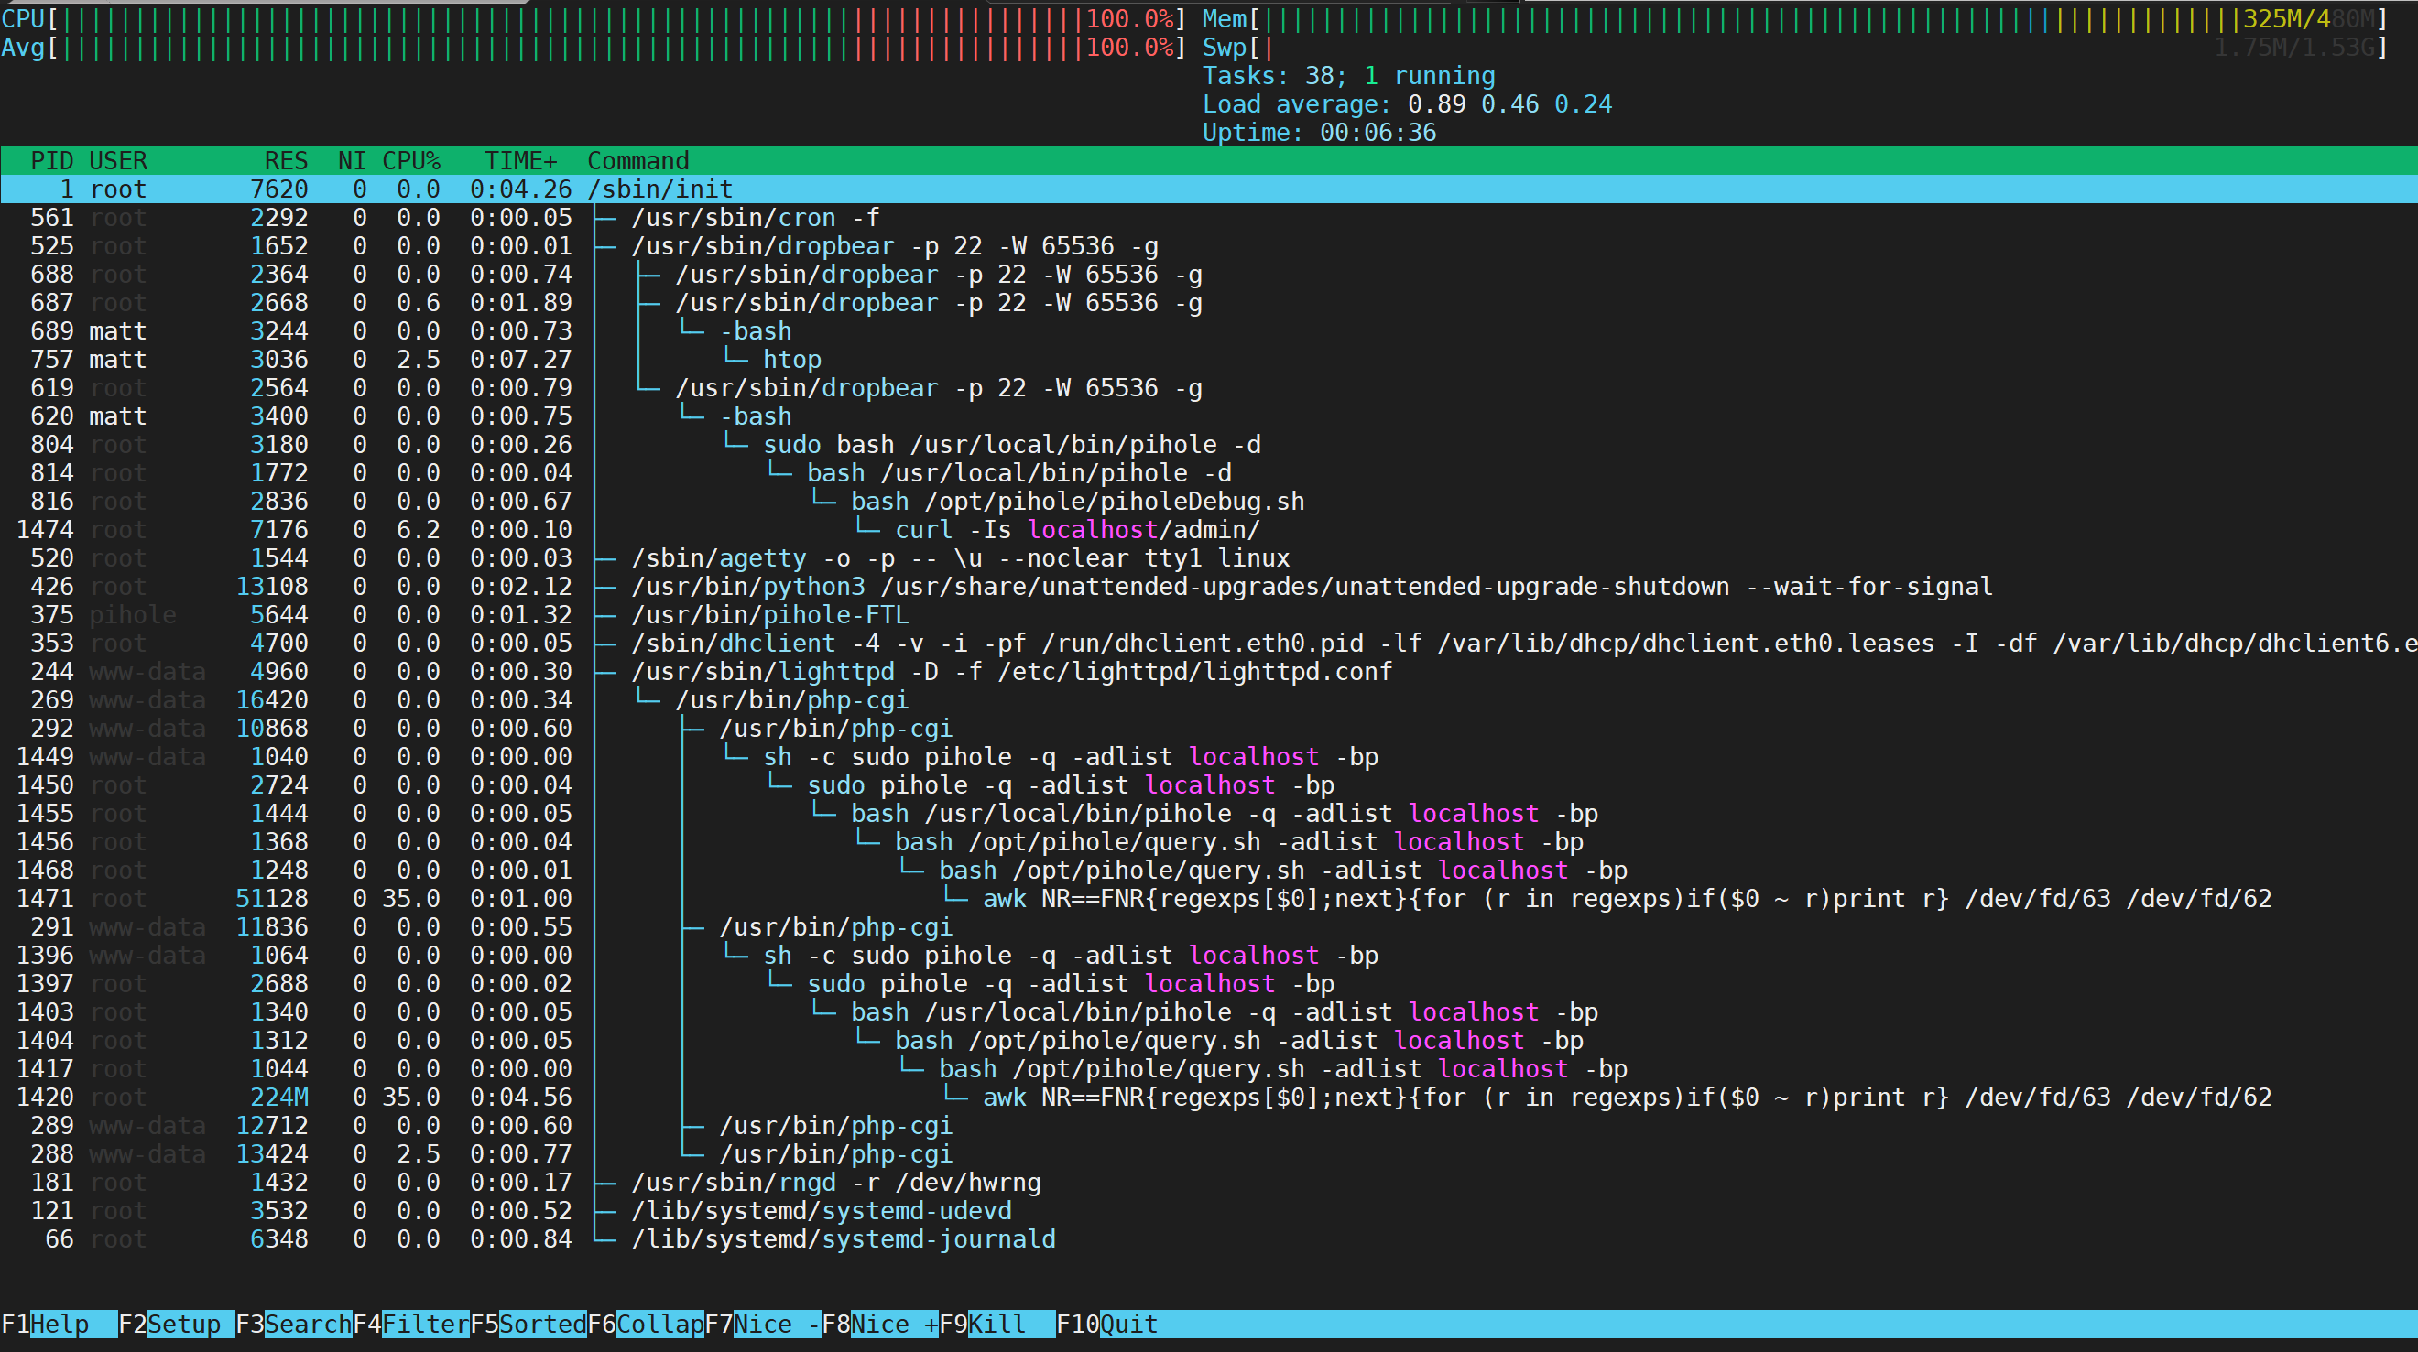This screenshot has width=2418, height=1352.
Task: Click the CPU usage meter bar
Action: (594, 18)
